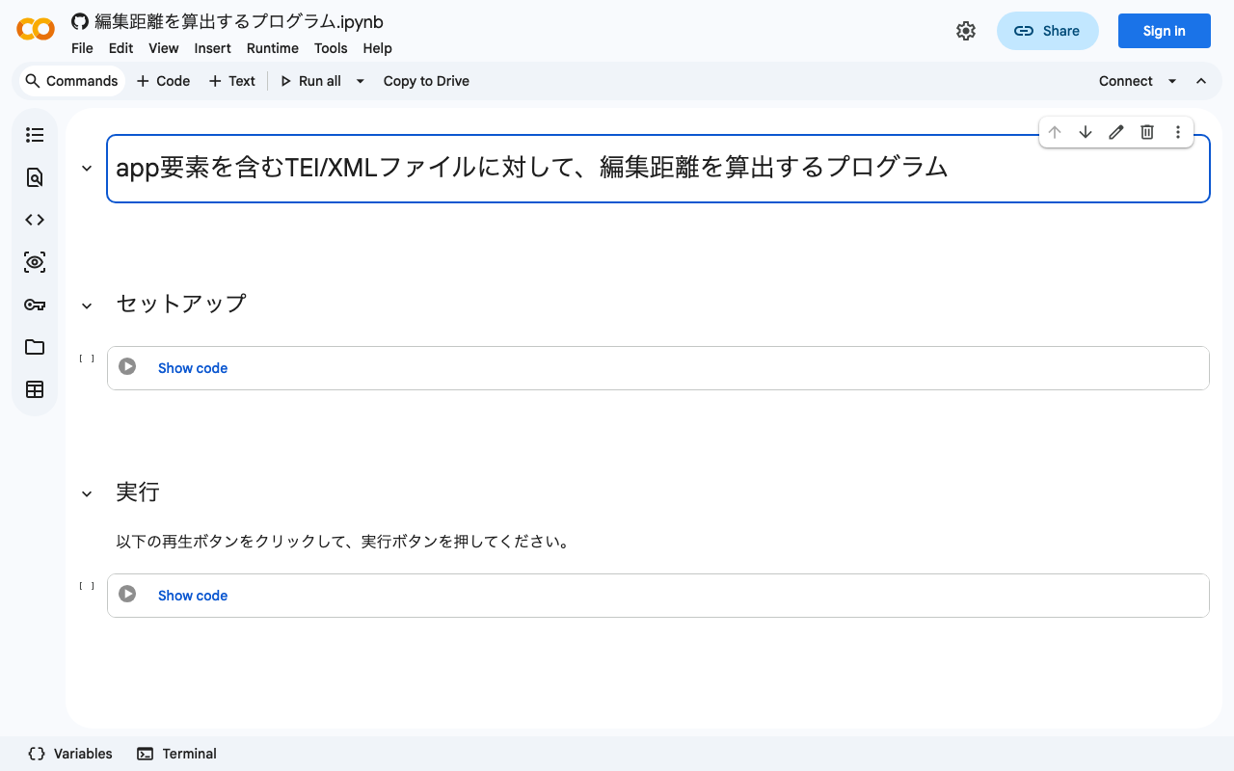Show code in the 実行 cell
This screenshot has width=1234, height=771.
coord(192,595)
